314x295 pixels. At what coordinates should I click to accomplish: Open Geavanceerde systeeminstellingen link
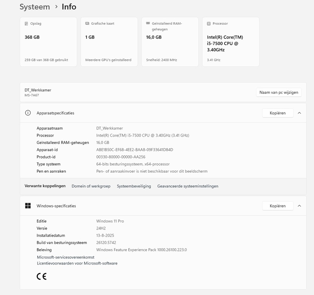click(188, 186)
